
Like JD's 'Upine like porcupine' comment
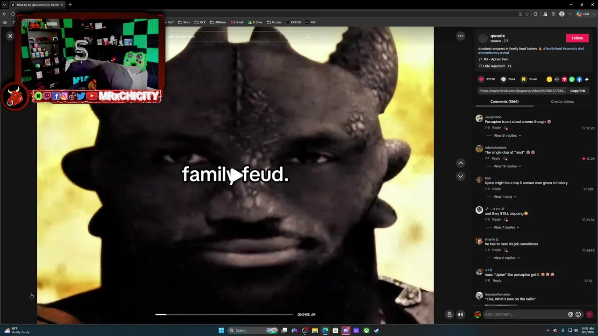586,281
